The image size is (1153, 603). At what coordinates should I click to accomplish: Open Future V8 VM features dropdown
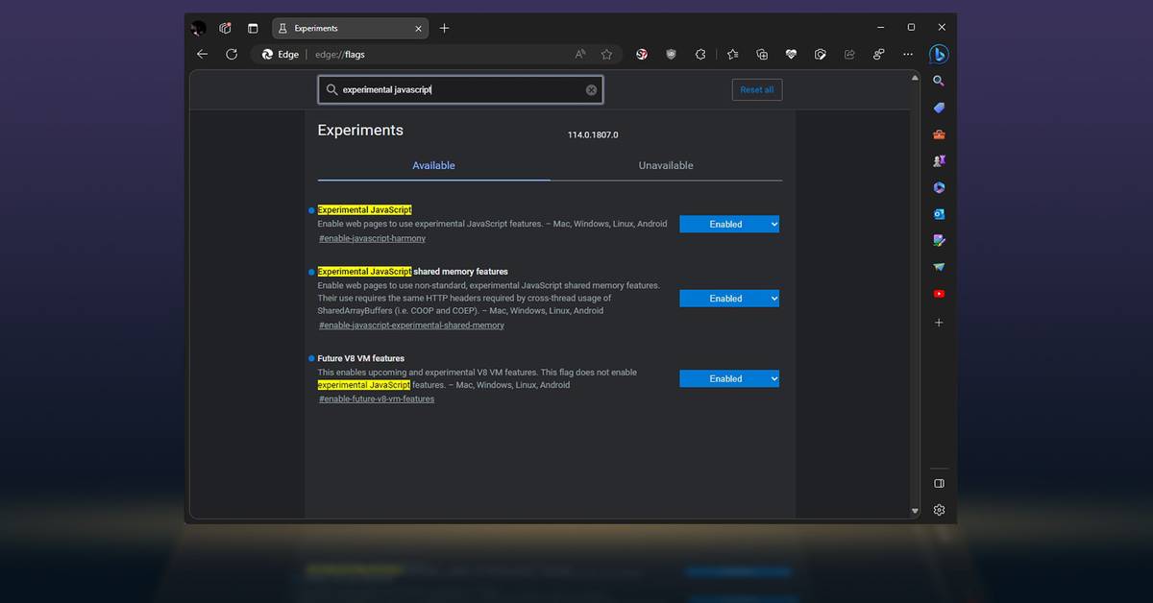click(x=728, y=378)
